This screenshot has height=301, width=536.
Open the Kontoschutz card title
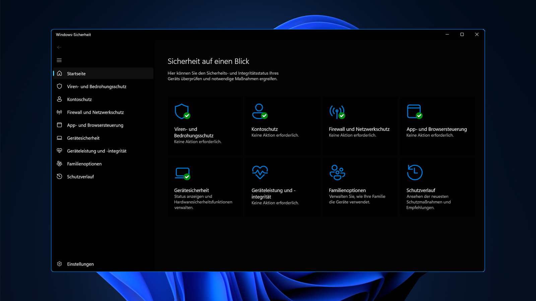(x=265, y=129)
